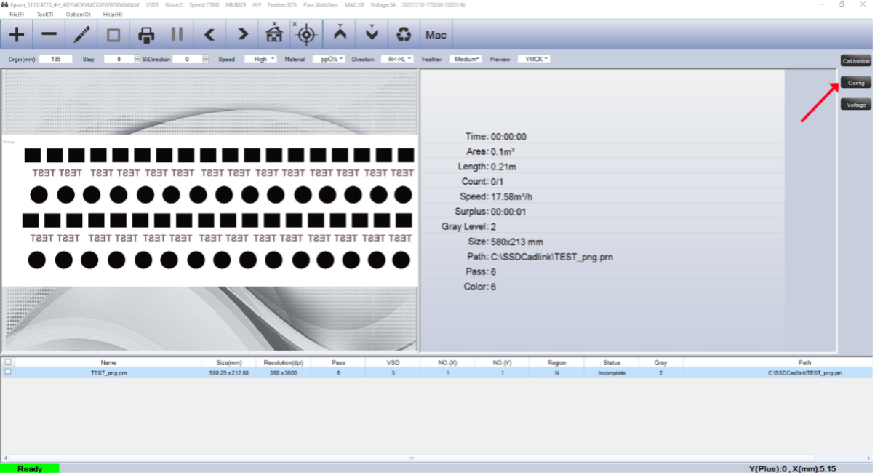
Task: Open the Option(O) menu
Action: click(x=78, y=15)
